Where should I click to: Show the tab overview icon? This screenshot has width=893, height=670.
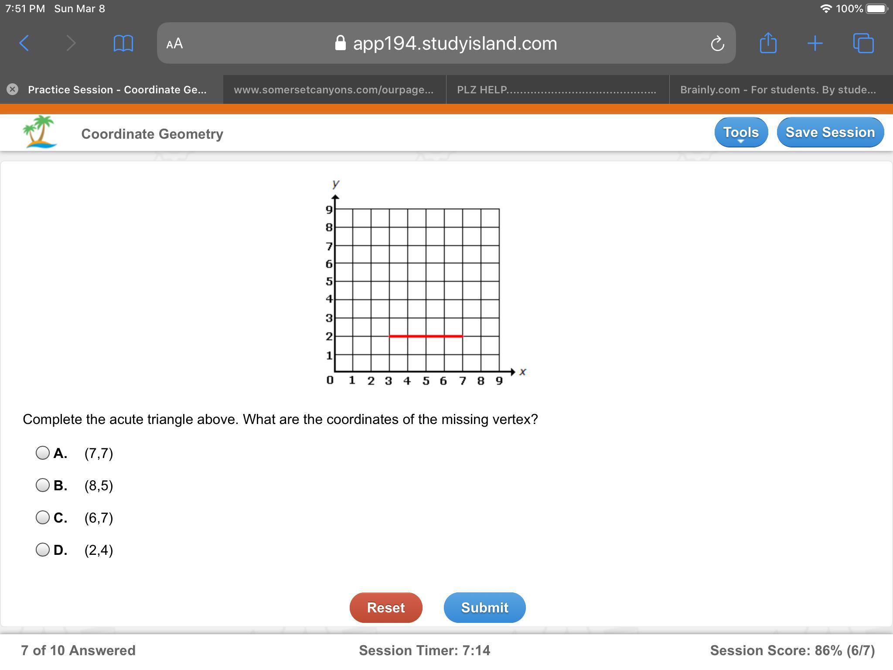click(x=863, y=43)
